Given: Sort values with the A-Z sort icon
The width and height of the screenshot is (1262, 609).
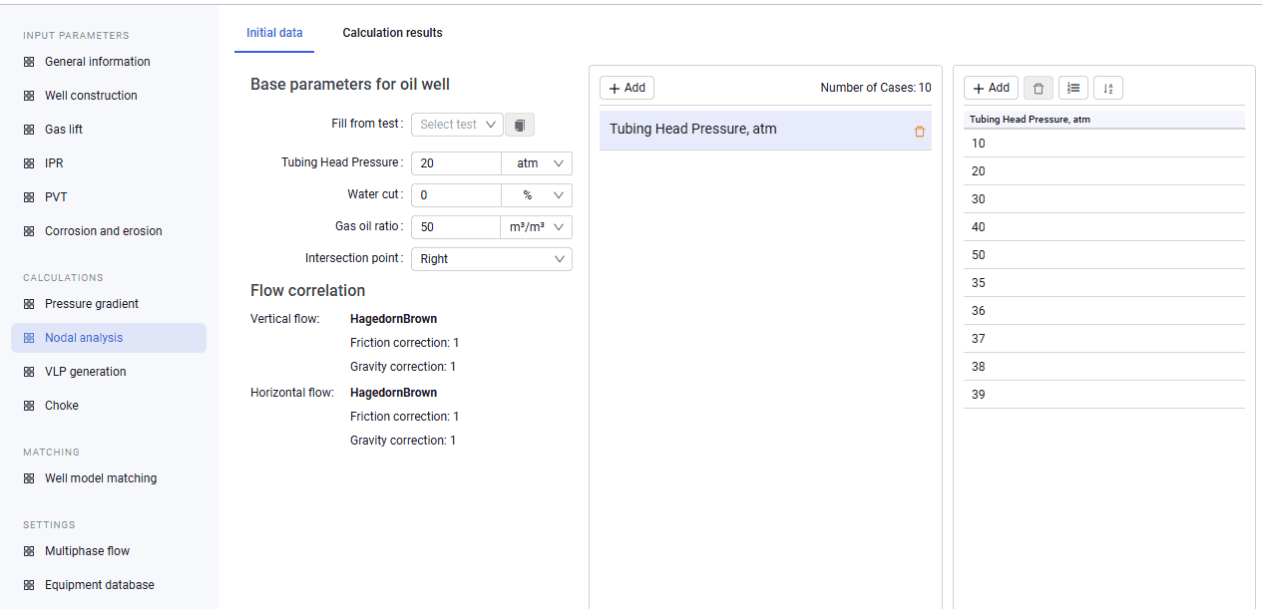Looking at the screenshot, I should pyautogui.click(x=1108, y=88).
